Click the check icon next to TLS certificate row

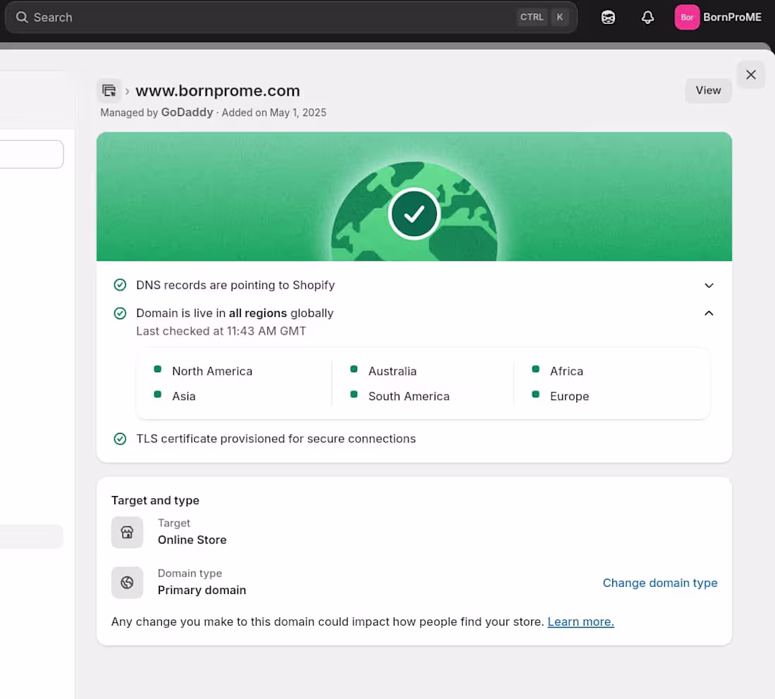(120, 438)
